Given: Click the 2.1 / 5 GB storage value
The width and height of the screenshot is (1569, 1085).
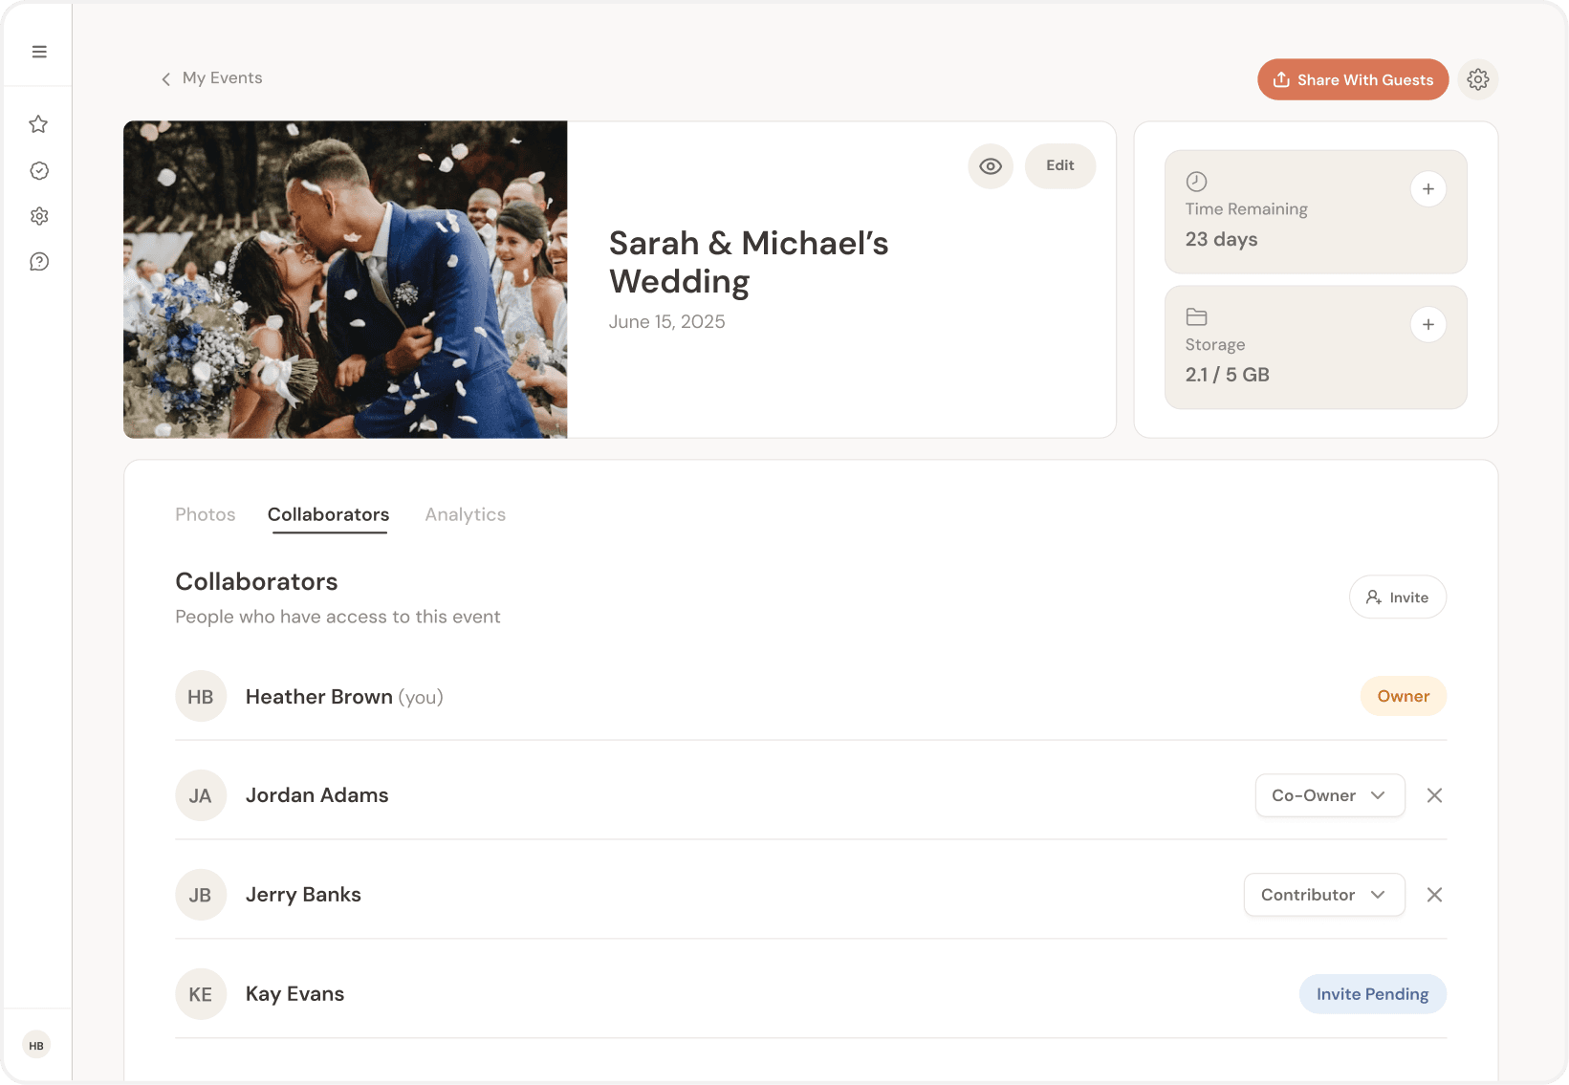Looking at the screenshot, I should click(x=1228, y=375).
